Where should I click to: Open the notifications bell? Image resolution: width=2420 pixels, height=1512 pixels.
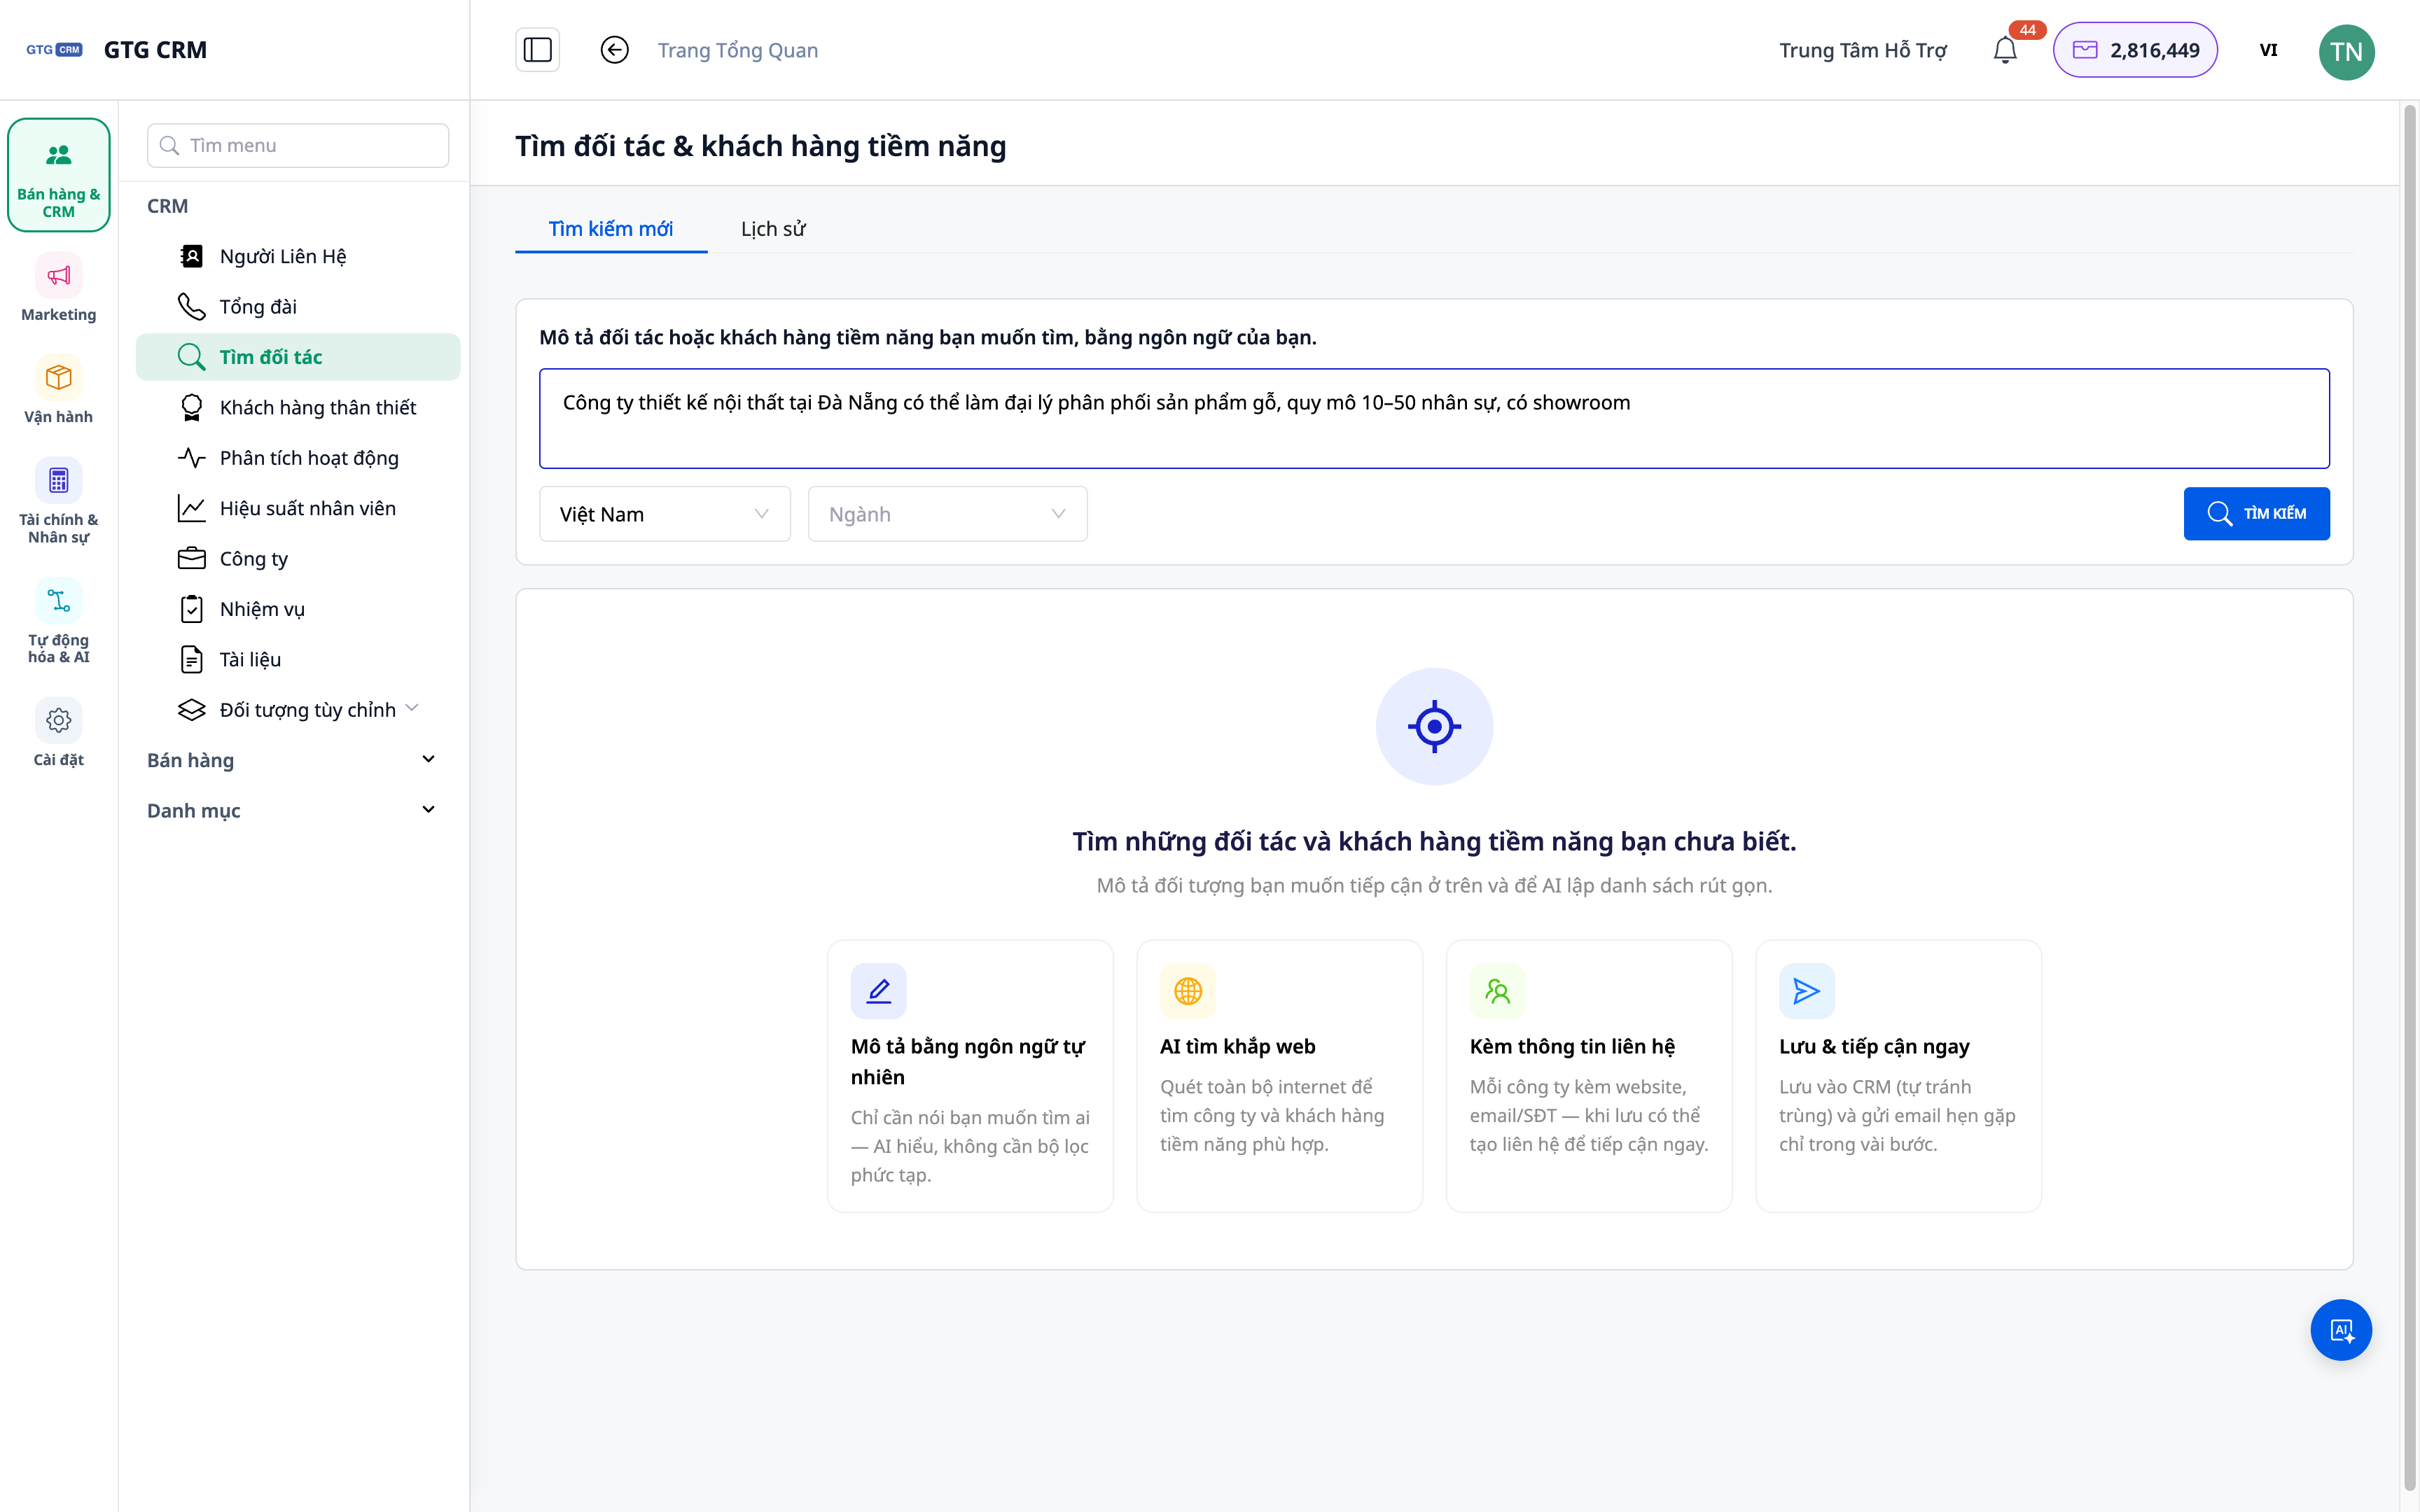pos(2005,50)
